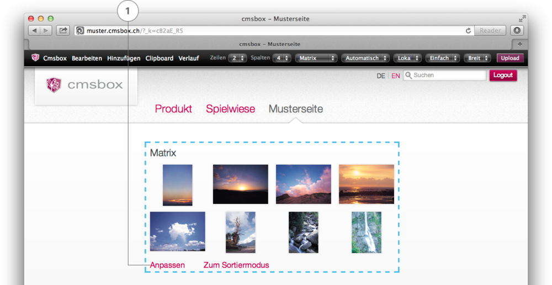Switch to the Spielwiese navigation tab
The width and height of the screenshot is (552, 285).
click(230, 109)
